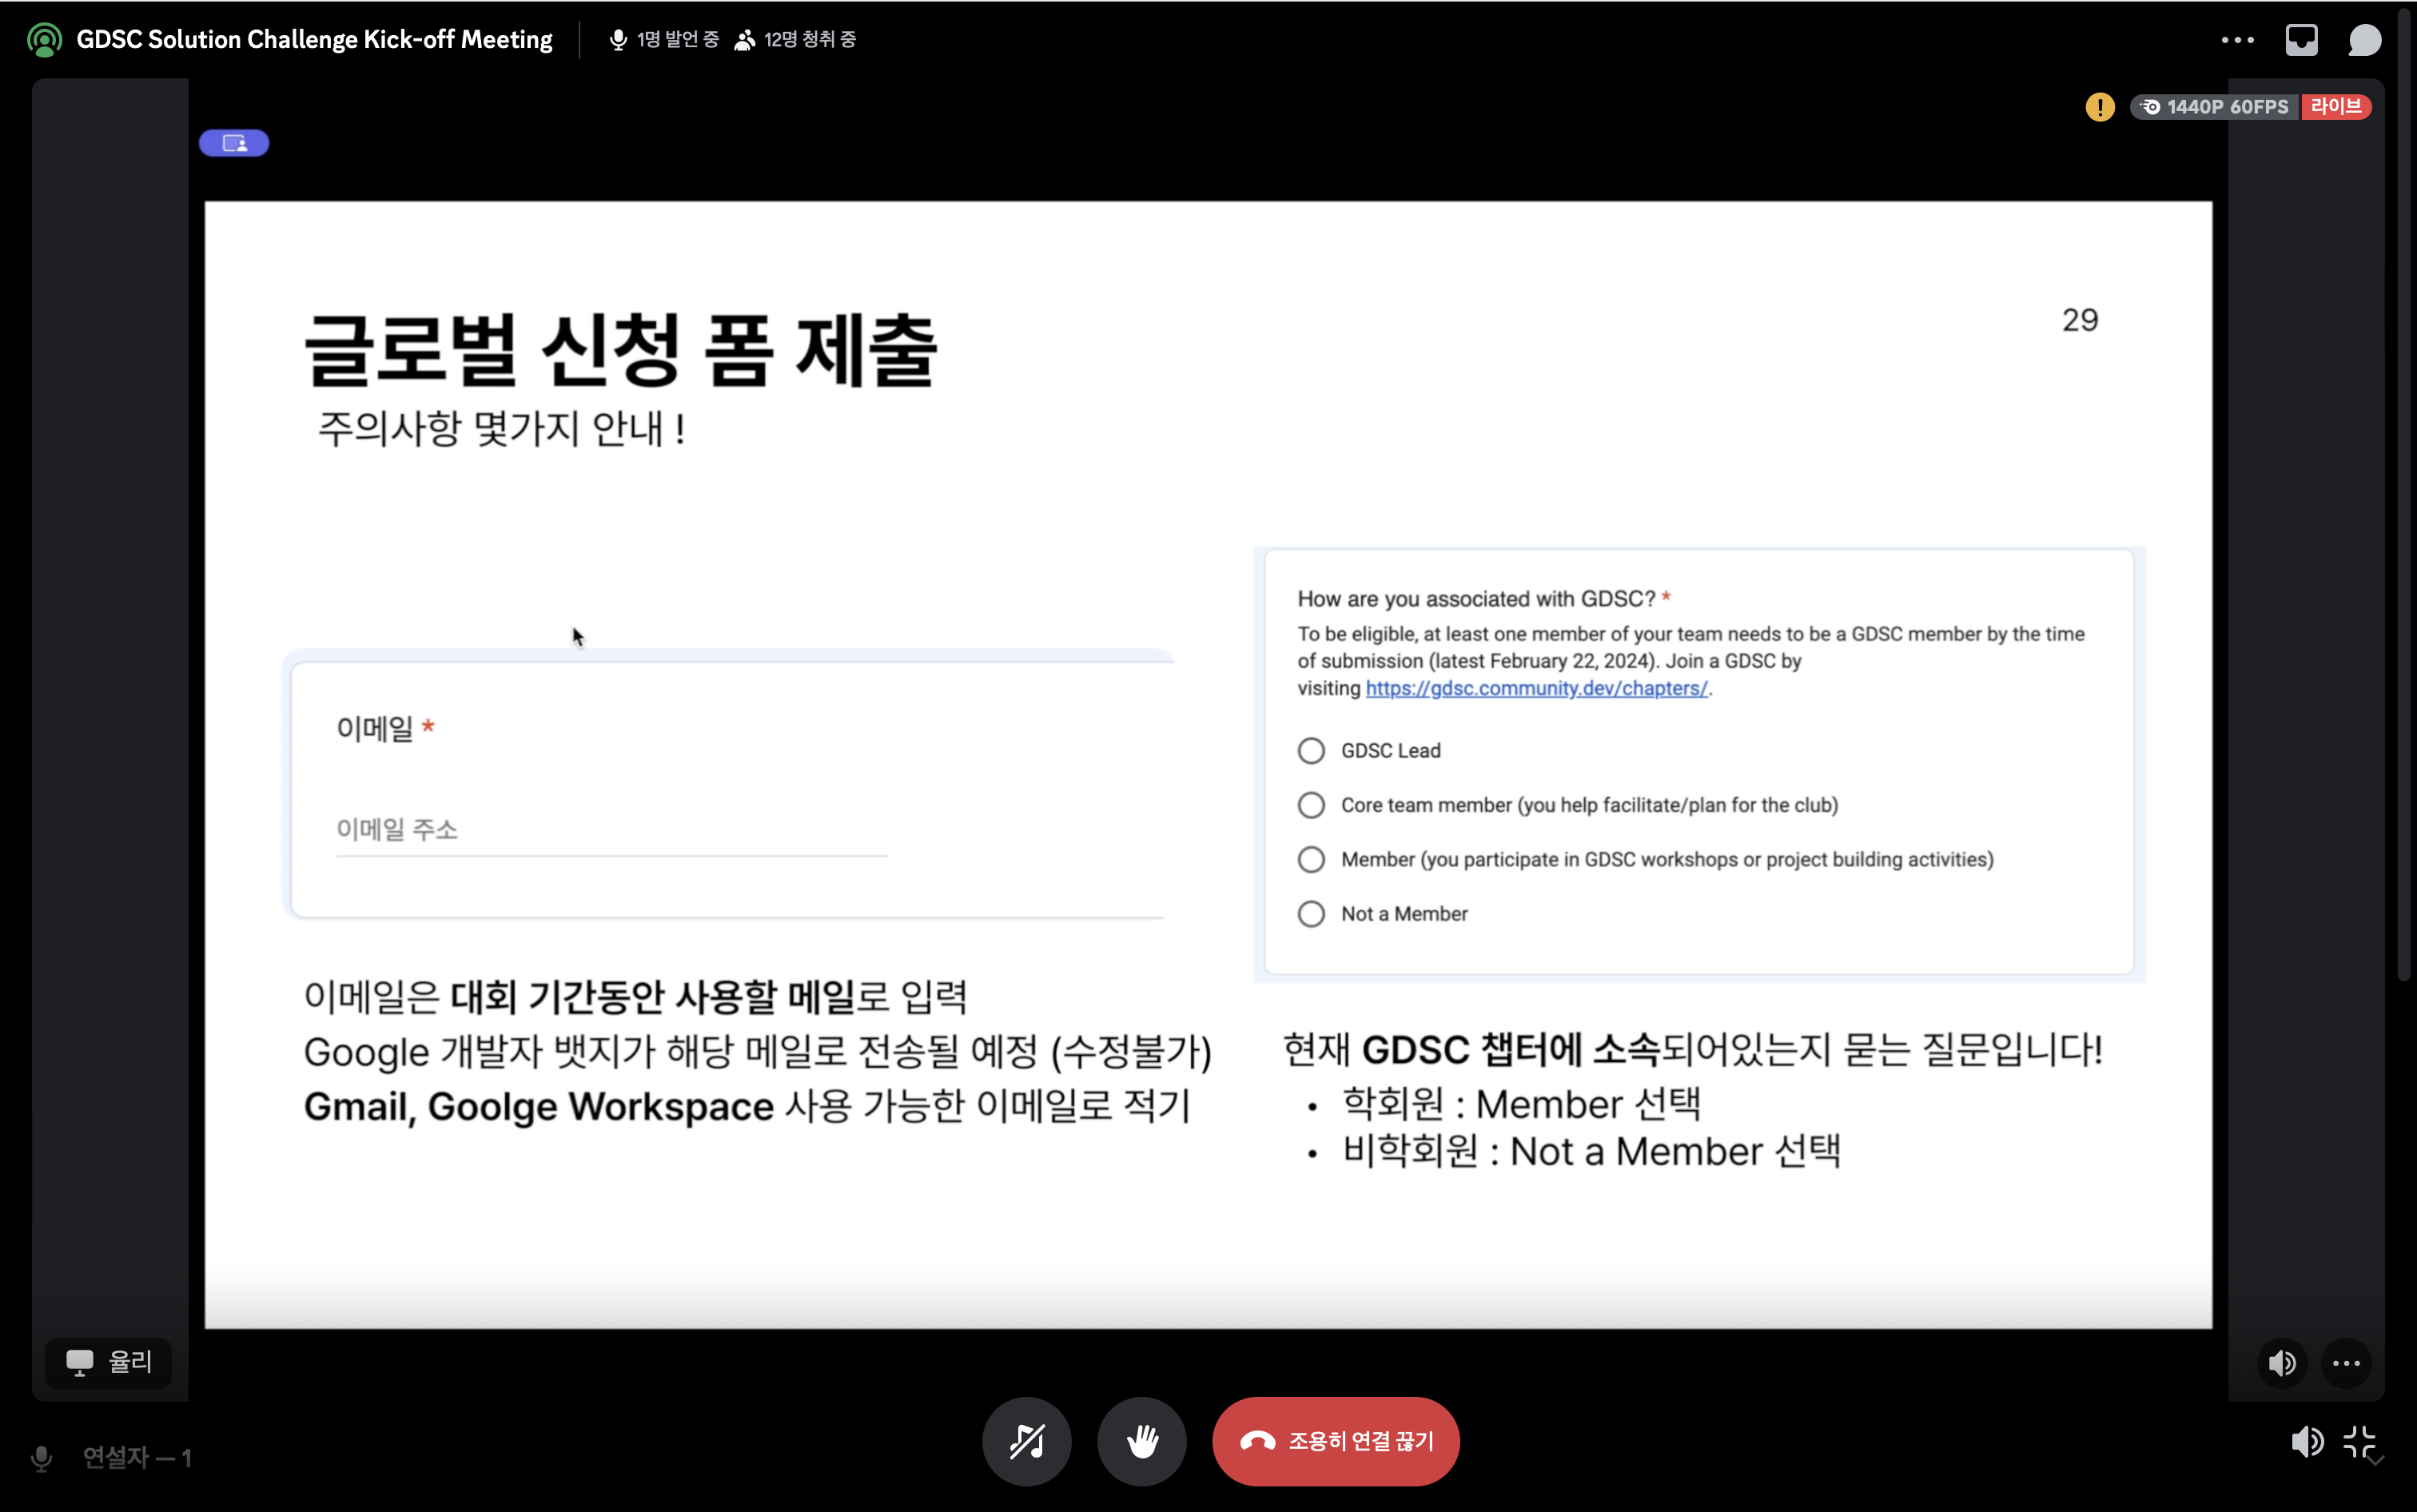The height and width of the screenshot is (1512, 2417).
Task: Select the Core team member radio option
Action: [1311, 805]
